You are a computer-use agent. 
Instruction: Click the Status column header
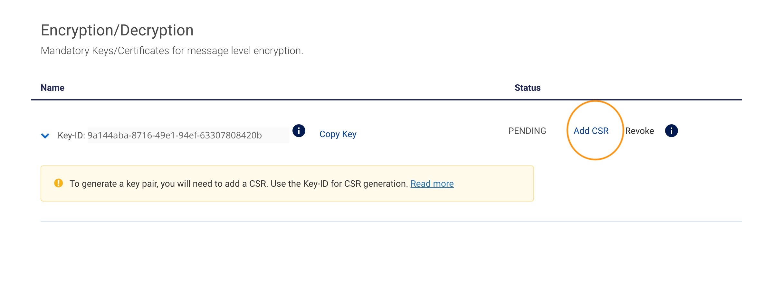click(527, 88)
